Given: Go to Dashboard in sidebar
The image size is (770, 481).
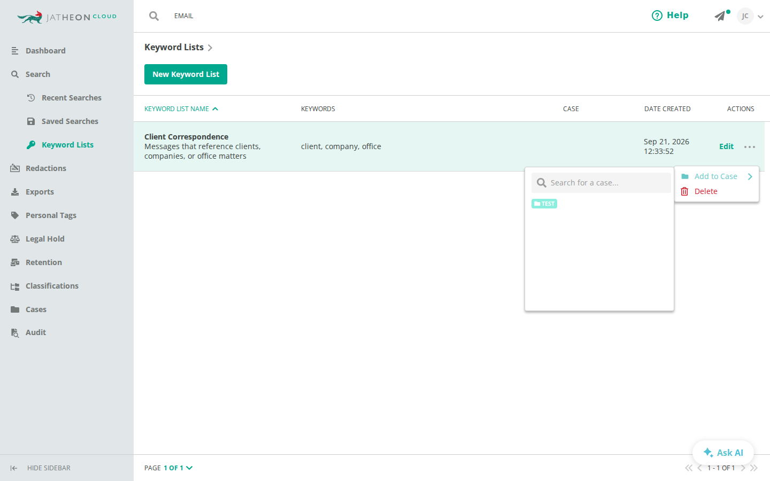Looking at the screenshot, I should [45, 51].
